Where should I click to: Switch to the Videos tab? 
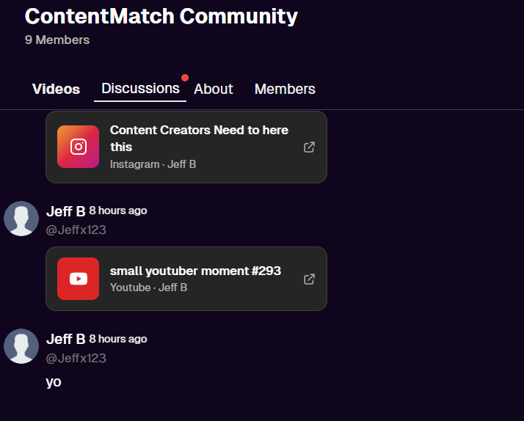point(56,89)
